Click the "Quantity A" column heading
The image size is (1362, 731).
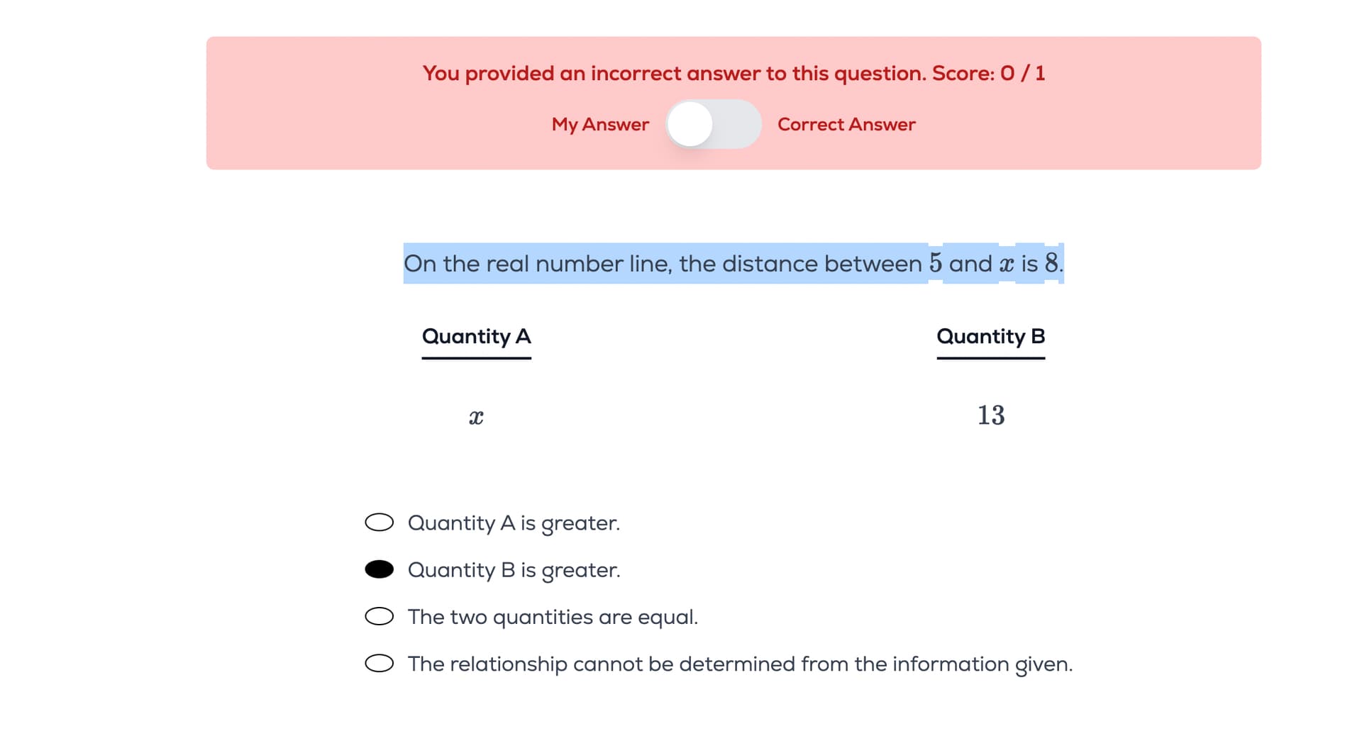pyautogui.click(x=476, y=336)
